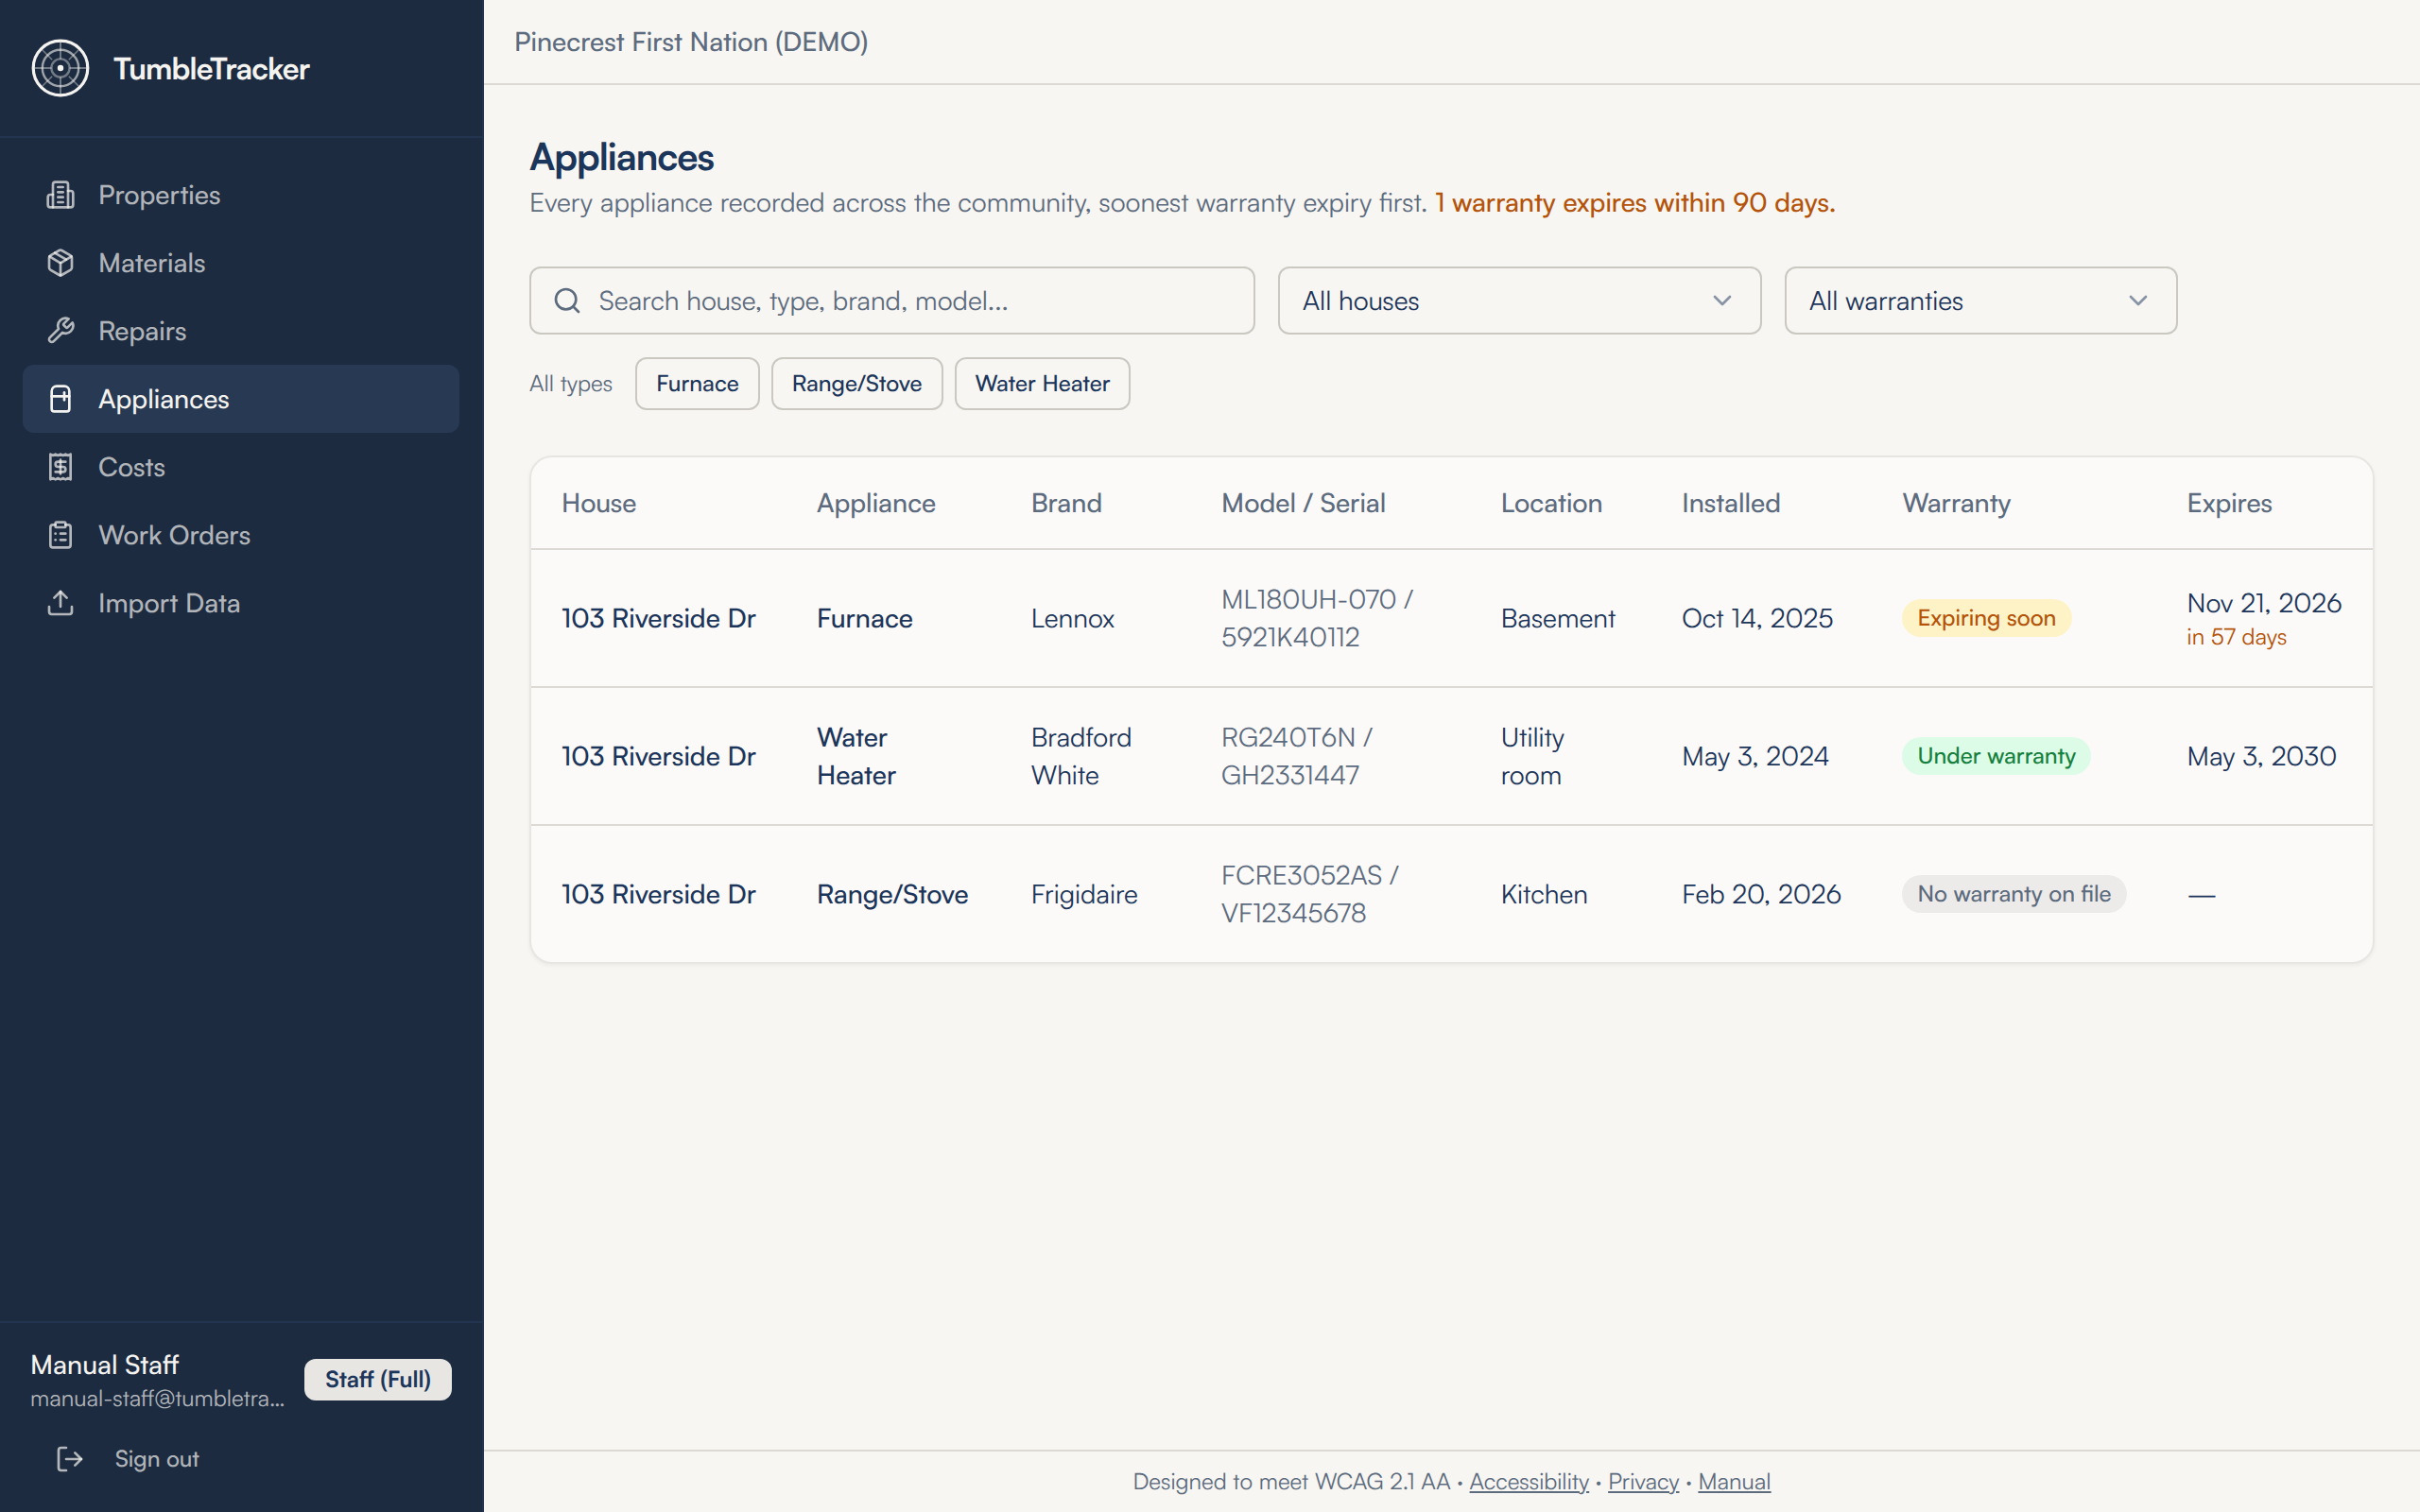Click the search magnifier icon
This screenshot has height=1512, width=2420.
click(567, 300)
